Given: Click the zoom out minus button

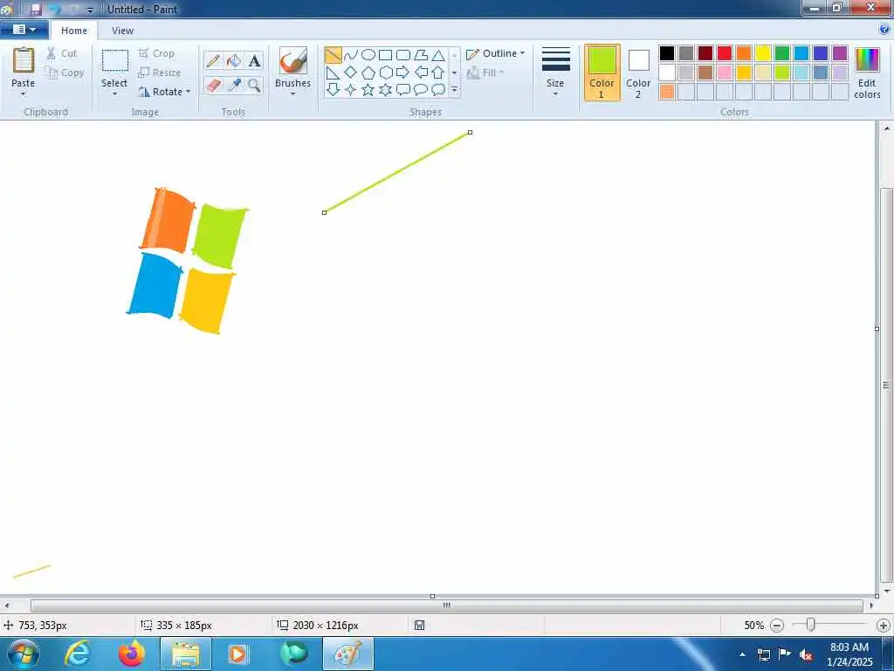Looking at the screenshot, I should pyautogui.click(x=776, y=626).
